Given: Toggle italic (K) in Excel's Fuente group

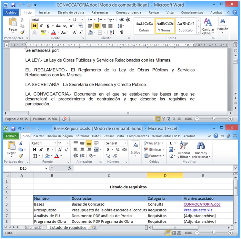Looking at the screenshot, I should [x=41, y=150].
